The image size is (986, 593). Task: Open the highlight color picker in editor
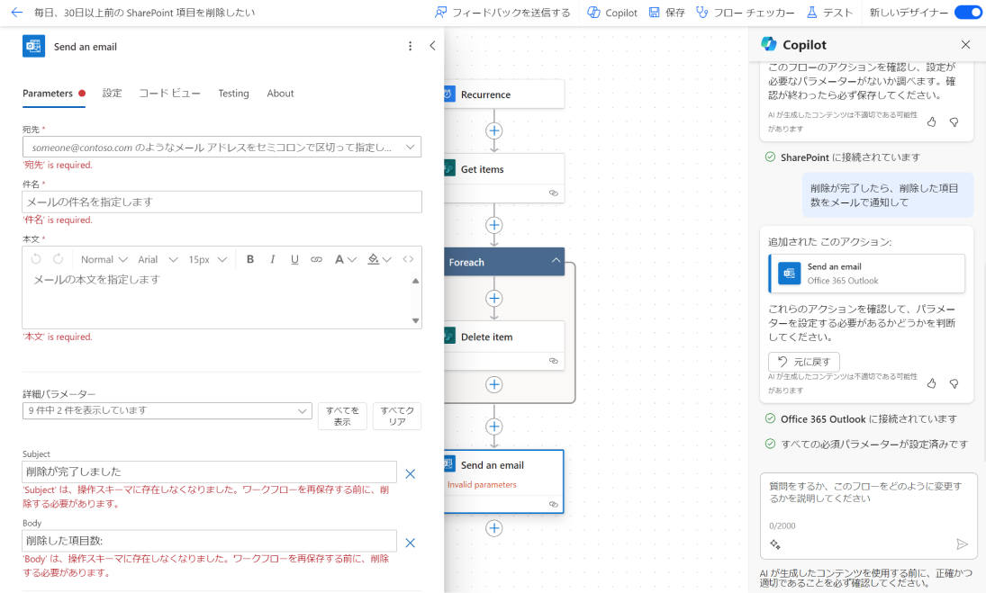(x=379, y=259)
